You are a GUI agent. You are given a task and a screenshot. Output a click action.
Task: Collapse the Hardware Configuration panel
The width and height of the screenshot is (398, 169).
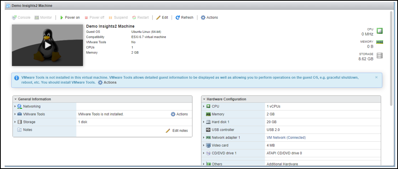pos(204,99)
